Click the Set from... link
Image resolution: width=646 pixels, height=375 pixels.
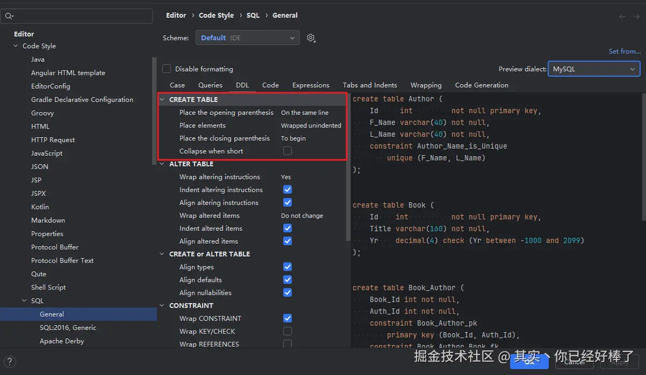625,52
